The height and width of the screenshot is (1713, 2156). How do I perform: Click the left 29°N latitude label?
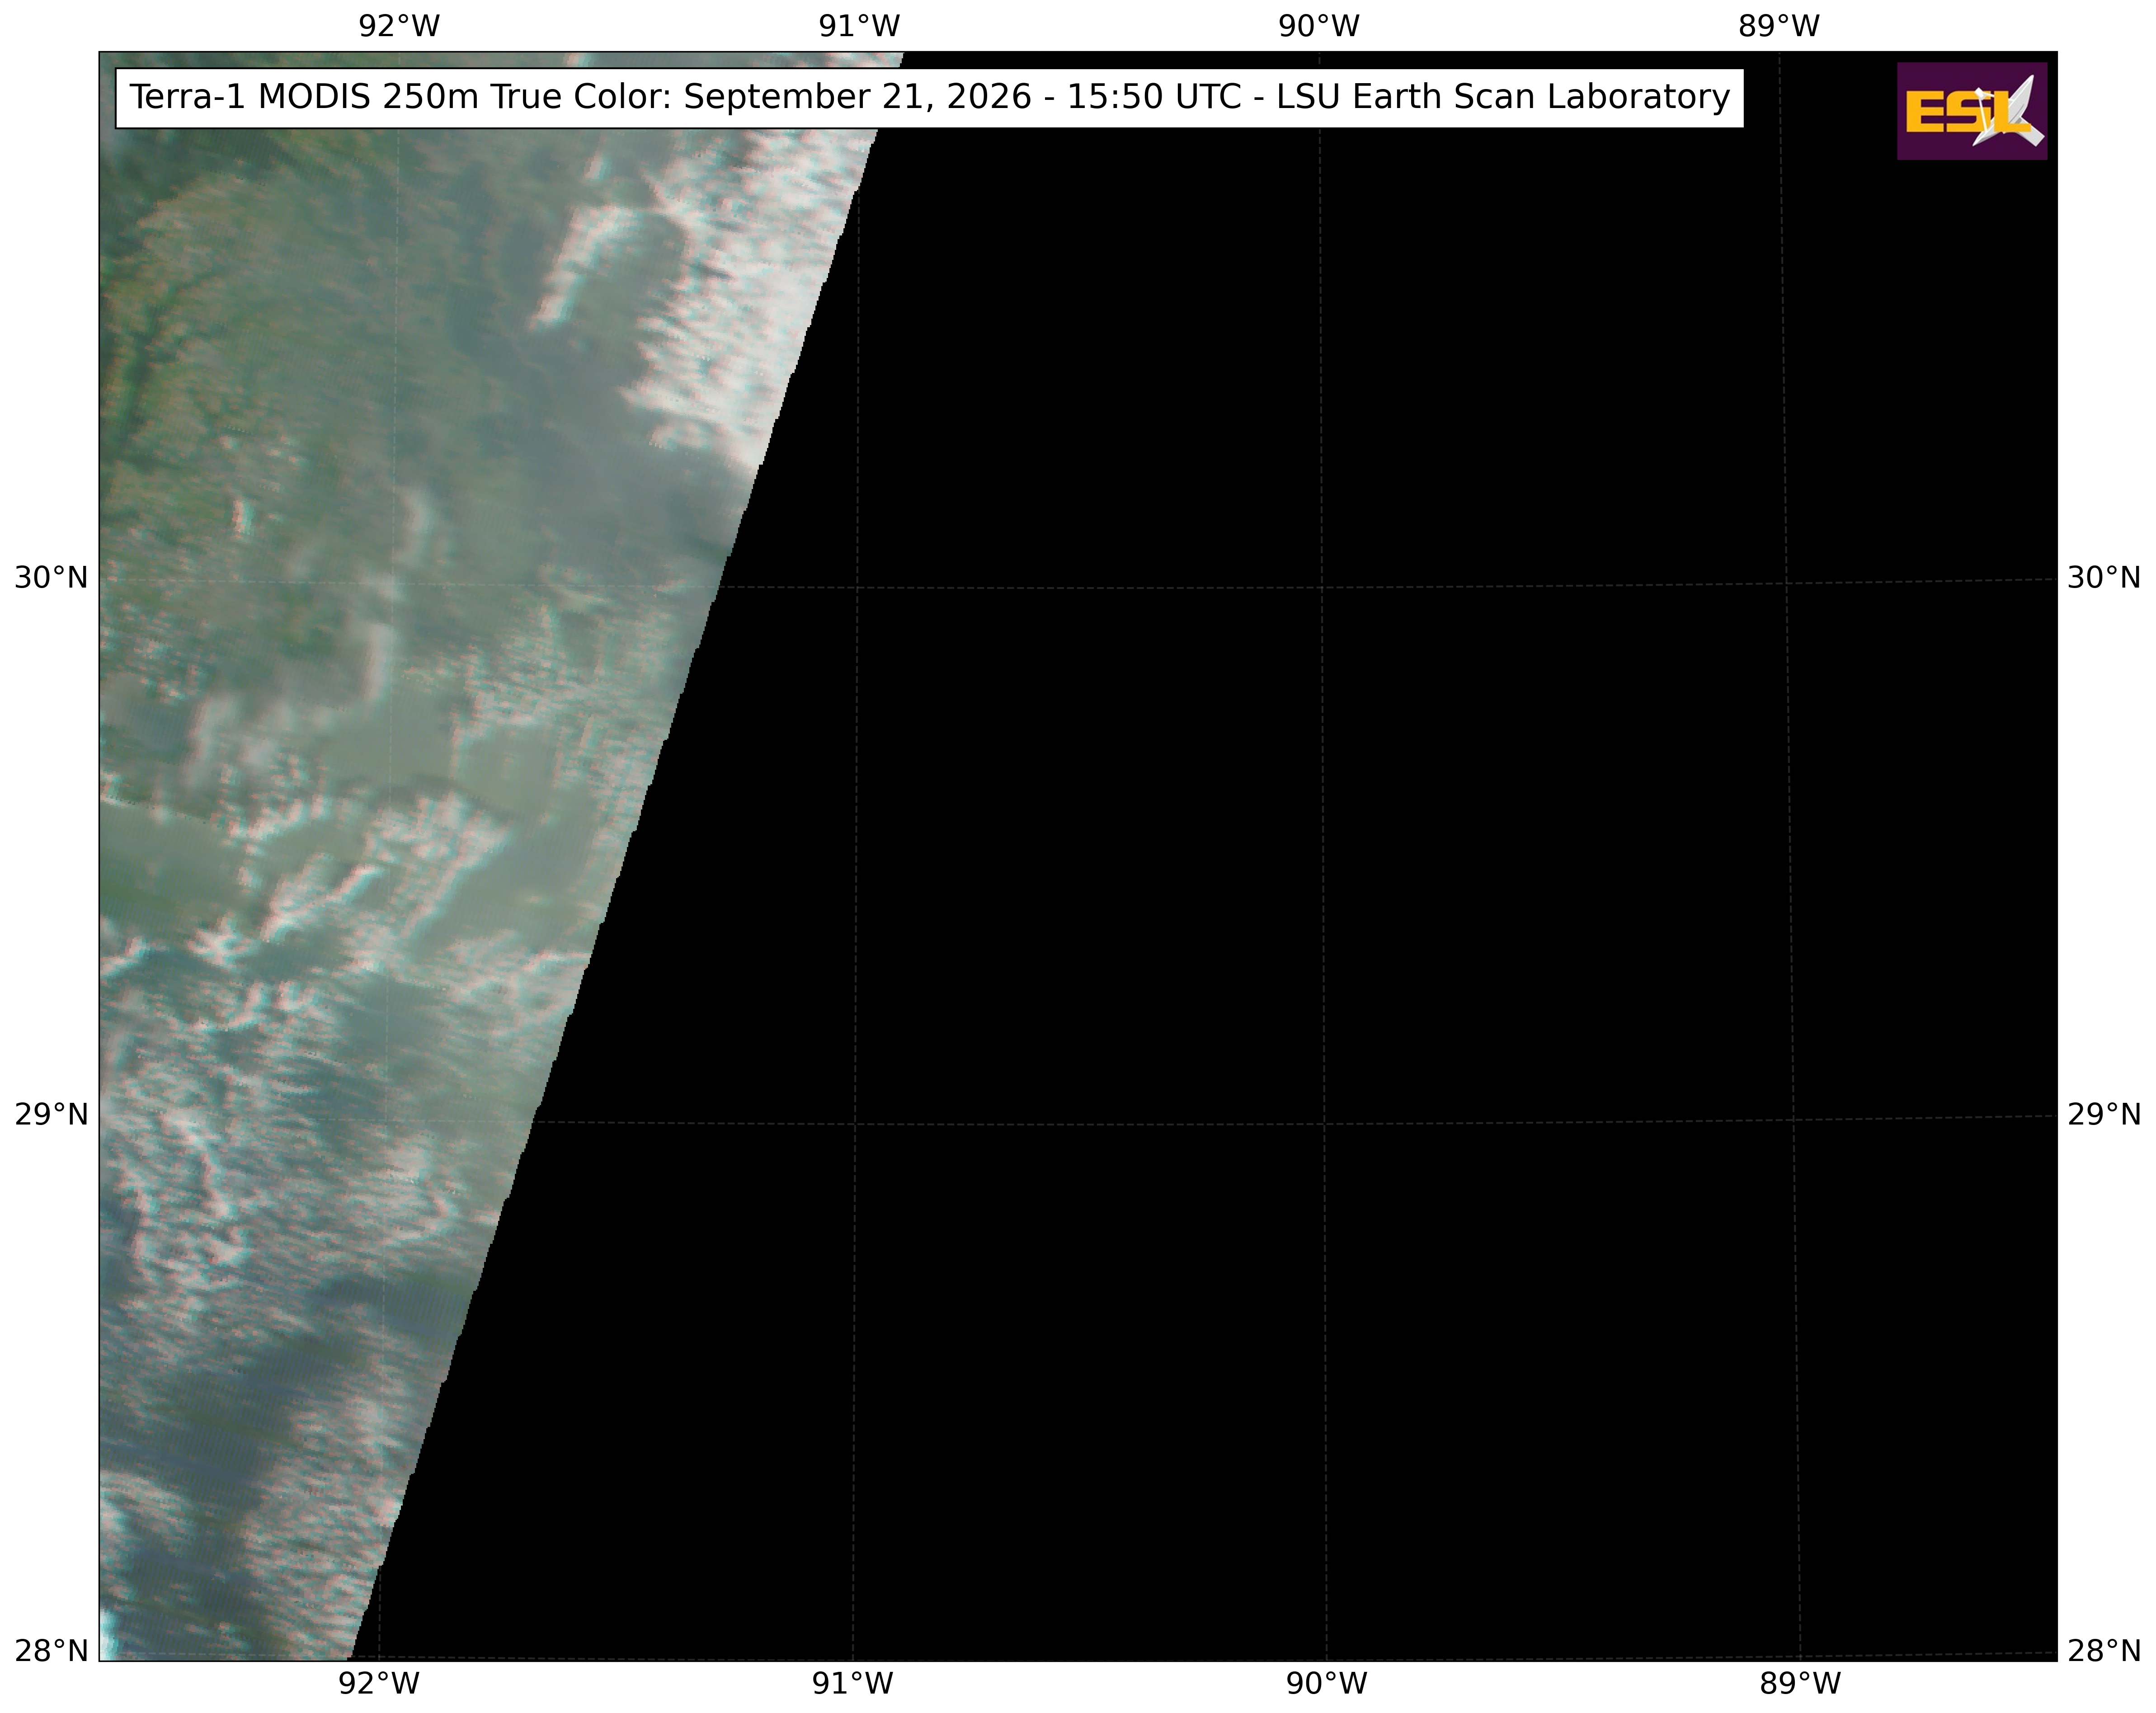51,1114
